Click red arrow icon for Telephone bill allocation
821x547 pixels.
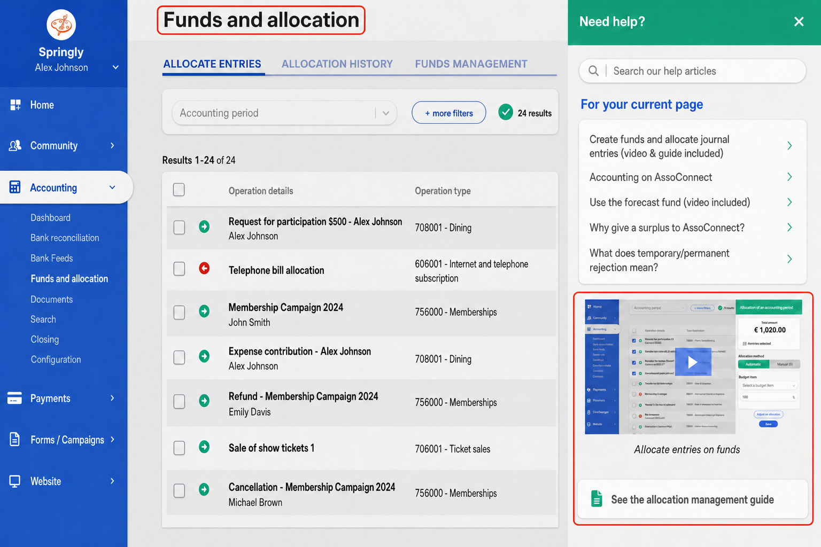pos(204,268)
